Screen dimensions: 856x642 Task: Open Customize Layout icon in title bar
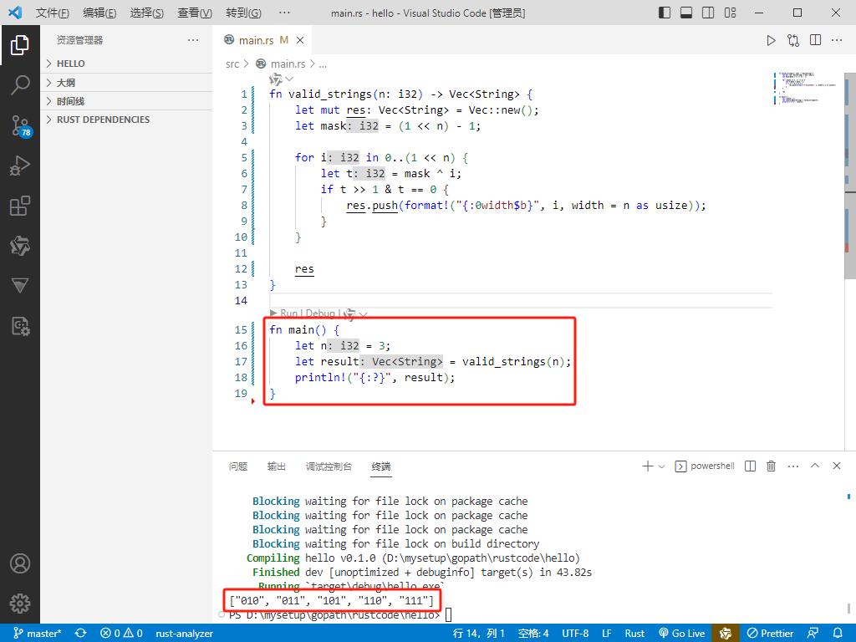[x=731, y=13]
